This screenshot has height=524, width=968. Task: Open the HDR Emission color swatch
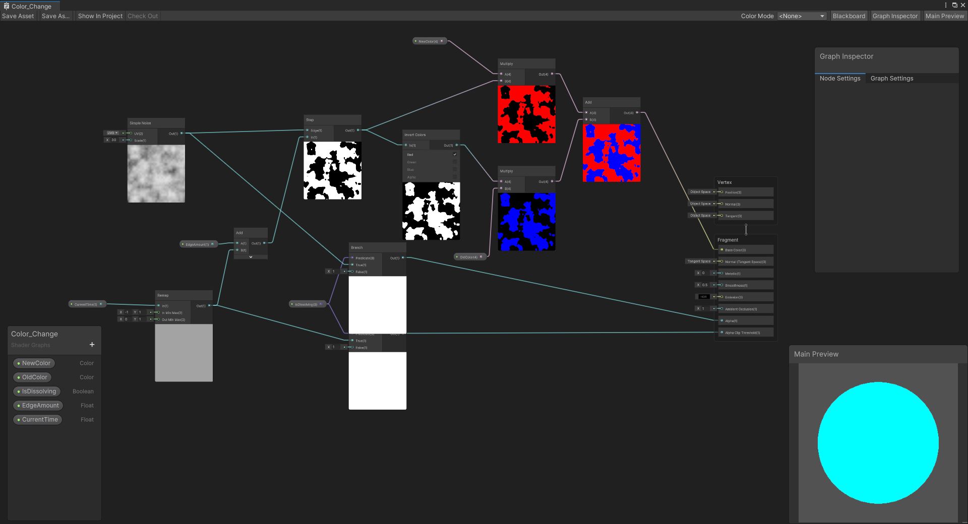coord(703,297)
